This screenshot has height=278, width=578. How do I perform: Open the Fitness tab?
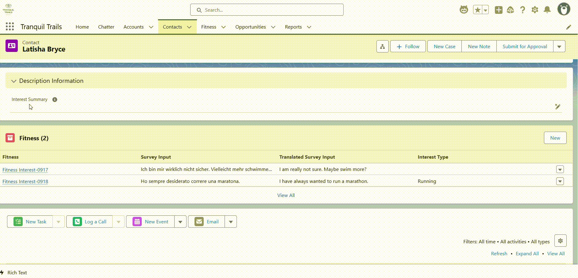[209, 27]
